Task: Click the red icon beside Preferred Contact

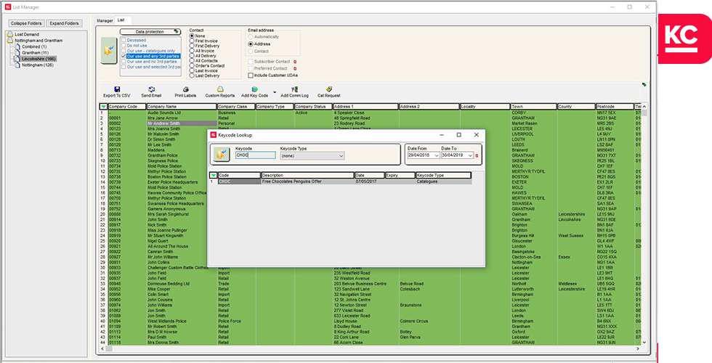Action: coord(295,68)
